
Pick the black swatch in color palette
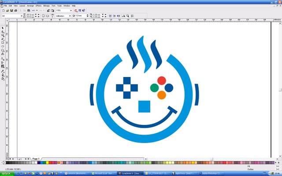click(7, 163)
